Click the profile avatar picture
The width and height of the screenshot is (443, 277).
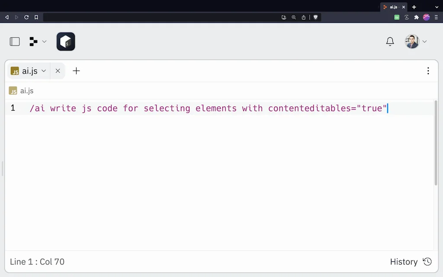tap(411, 41)
